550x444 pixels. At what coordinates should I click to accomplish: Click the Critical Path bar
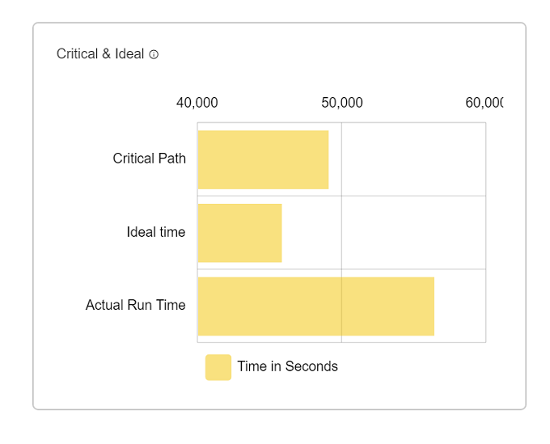[x=263, y=160]
